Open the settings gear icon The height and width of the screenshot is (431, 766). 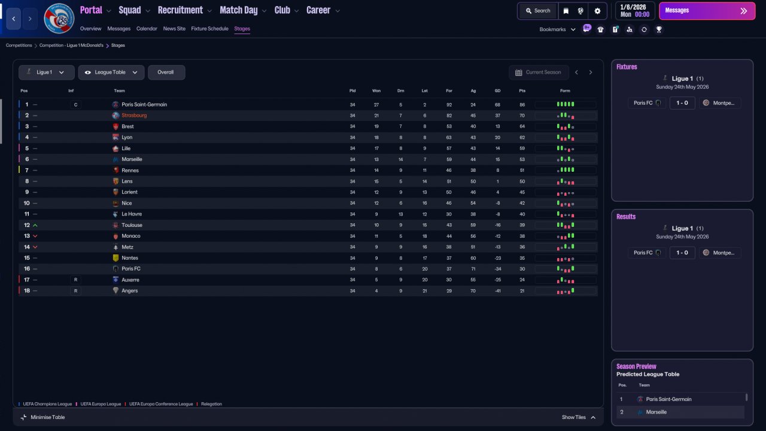(x=597, y=11)
